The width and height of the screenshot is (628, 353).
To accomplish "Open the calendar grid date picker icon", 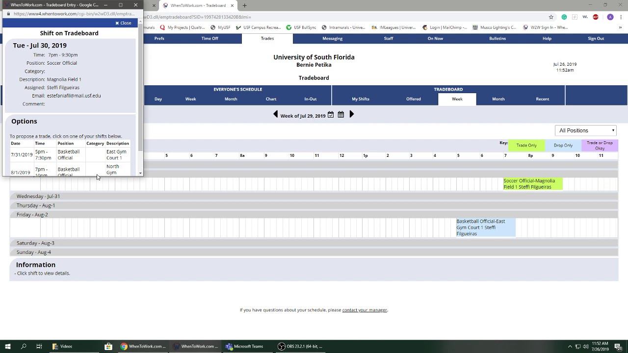I will [341, 115].
